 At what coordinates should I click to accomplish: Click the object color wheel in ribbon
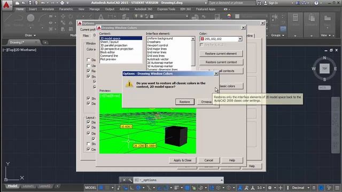click(x=229, y=16)
